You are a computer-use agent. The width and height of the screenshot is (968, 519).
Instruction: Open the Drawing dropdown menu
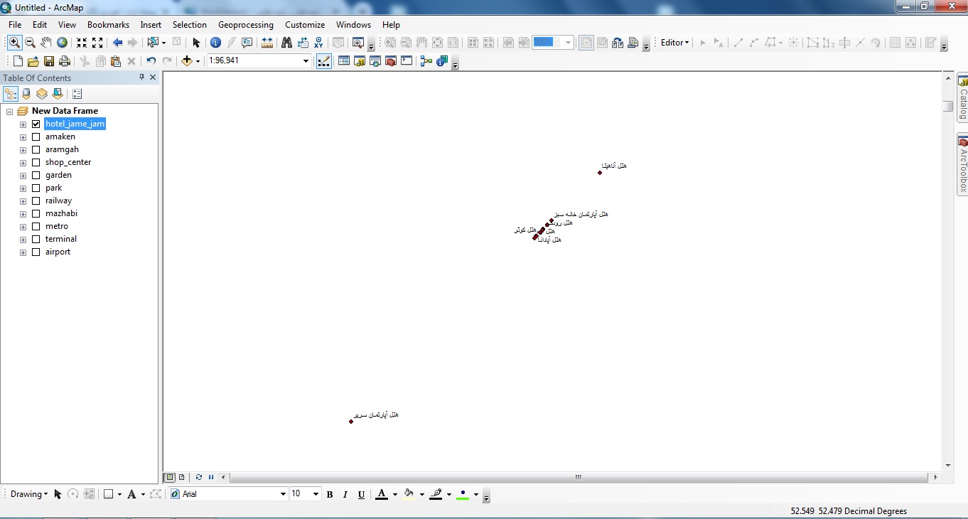coord(29,494)
